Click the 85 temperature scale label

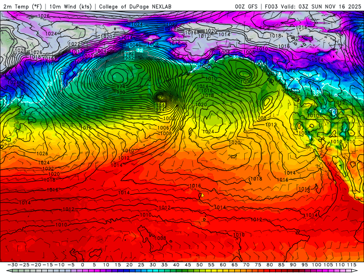click(x=281, y=265)
